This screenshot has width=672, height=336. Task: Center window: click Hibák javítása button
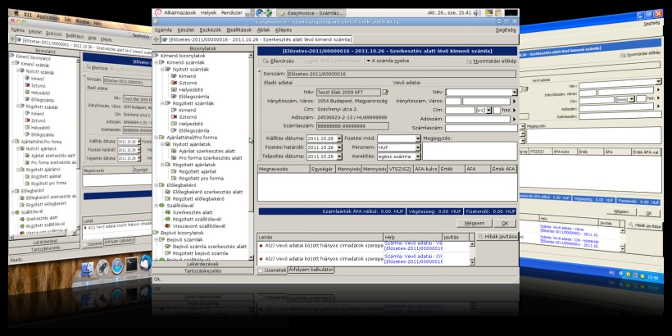pos(497,237)
